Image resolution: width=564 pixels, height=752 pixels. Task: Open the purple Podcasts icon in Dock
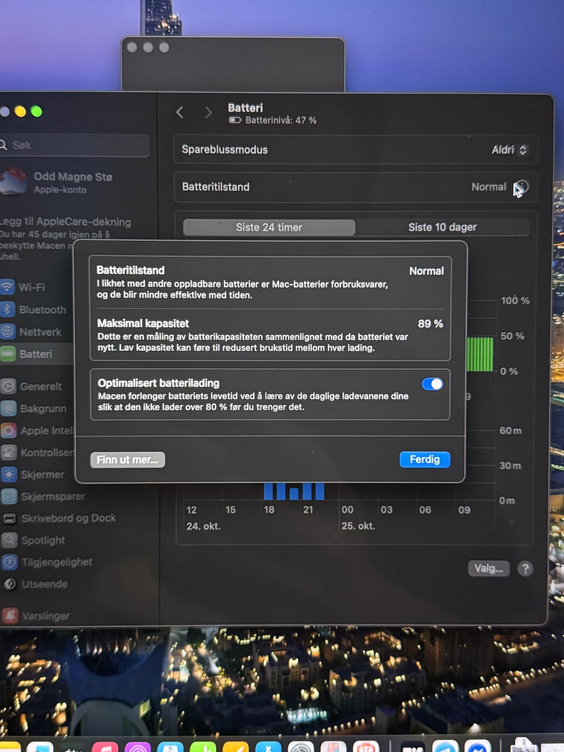coord(138,747)
